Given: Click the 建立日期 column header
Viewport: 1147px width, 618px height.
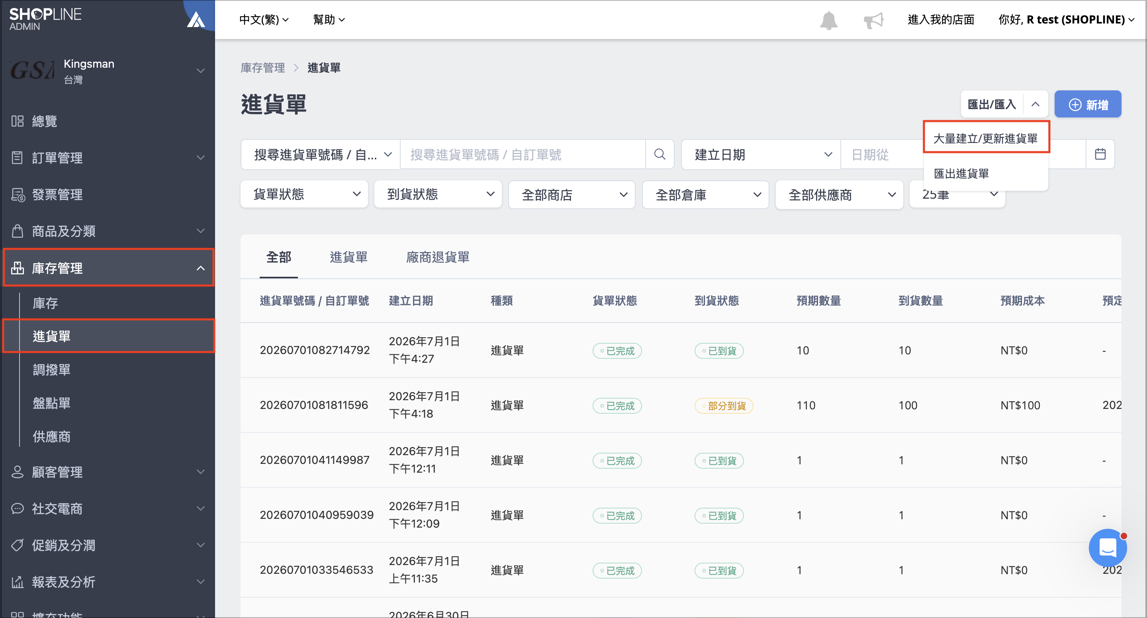Looking at the screenshot, I should coord(411,301).
